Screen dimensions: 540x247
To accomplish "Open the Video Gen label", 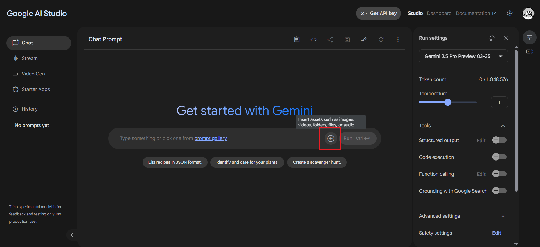I will (x=33, y=74).
